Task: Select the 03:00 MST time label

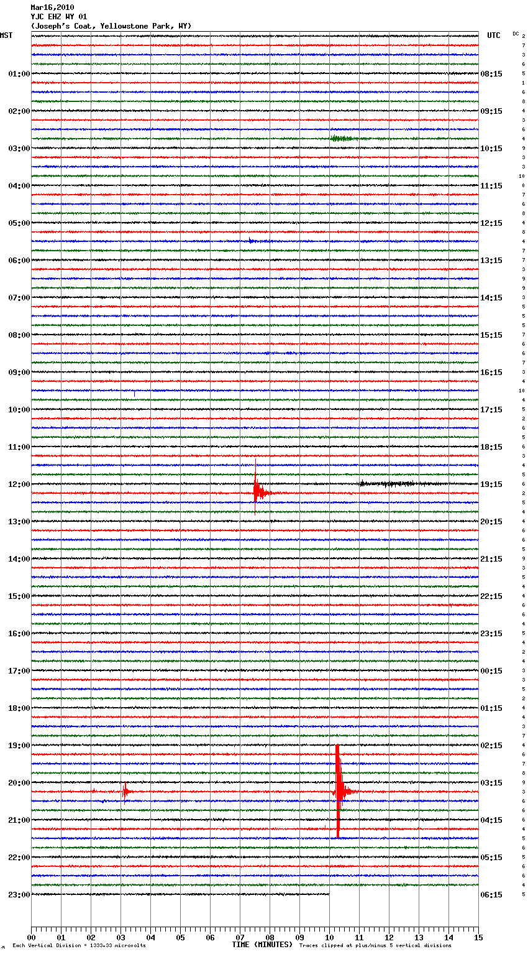Action: pyautogui.click(x=19, y=149)
